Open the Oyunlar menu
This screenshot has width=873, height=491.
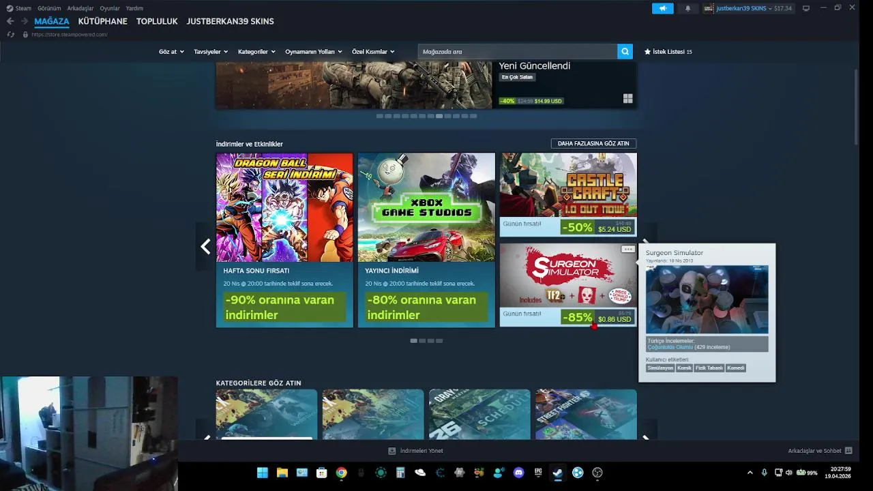click(110, 8)
